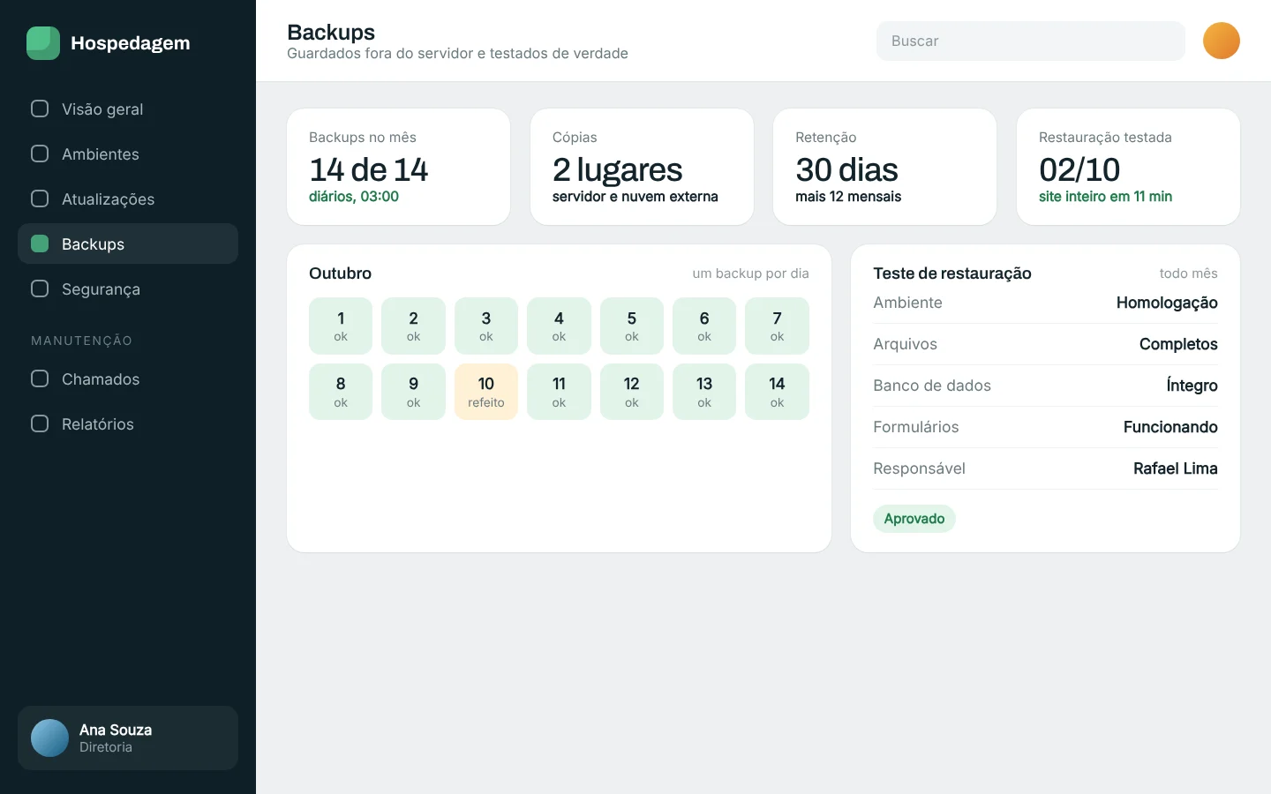The width and height of the screenshot is (1271, 794).
Task: Select the Segurança menu item
Action: pos(128,288)
